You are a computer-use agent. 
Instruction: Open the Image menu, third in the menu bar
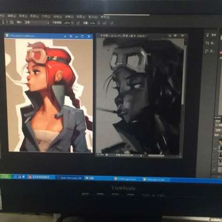tap(23, 16)
